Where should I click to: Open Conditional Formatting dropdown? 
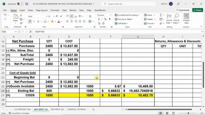127,15
